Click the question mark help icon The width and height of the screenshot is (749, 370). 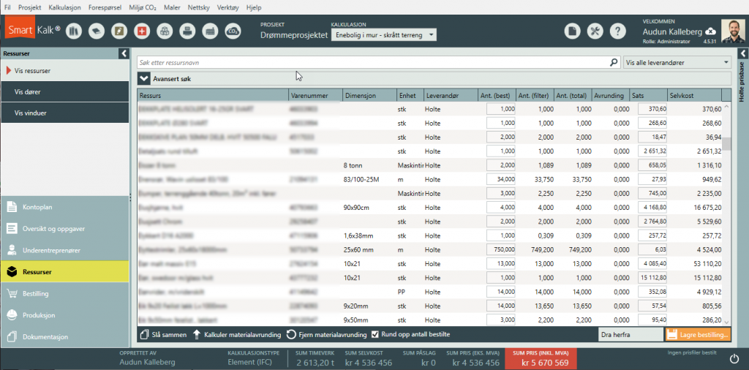pyautogui.click(x=618, y=31)
